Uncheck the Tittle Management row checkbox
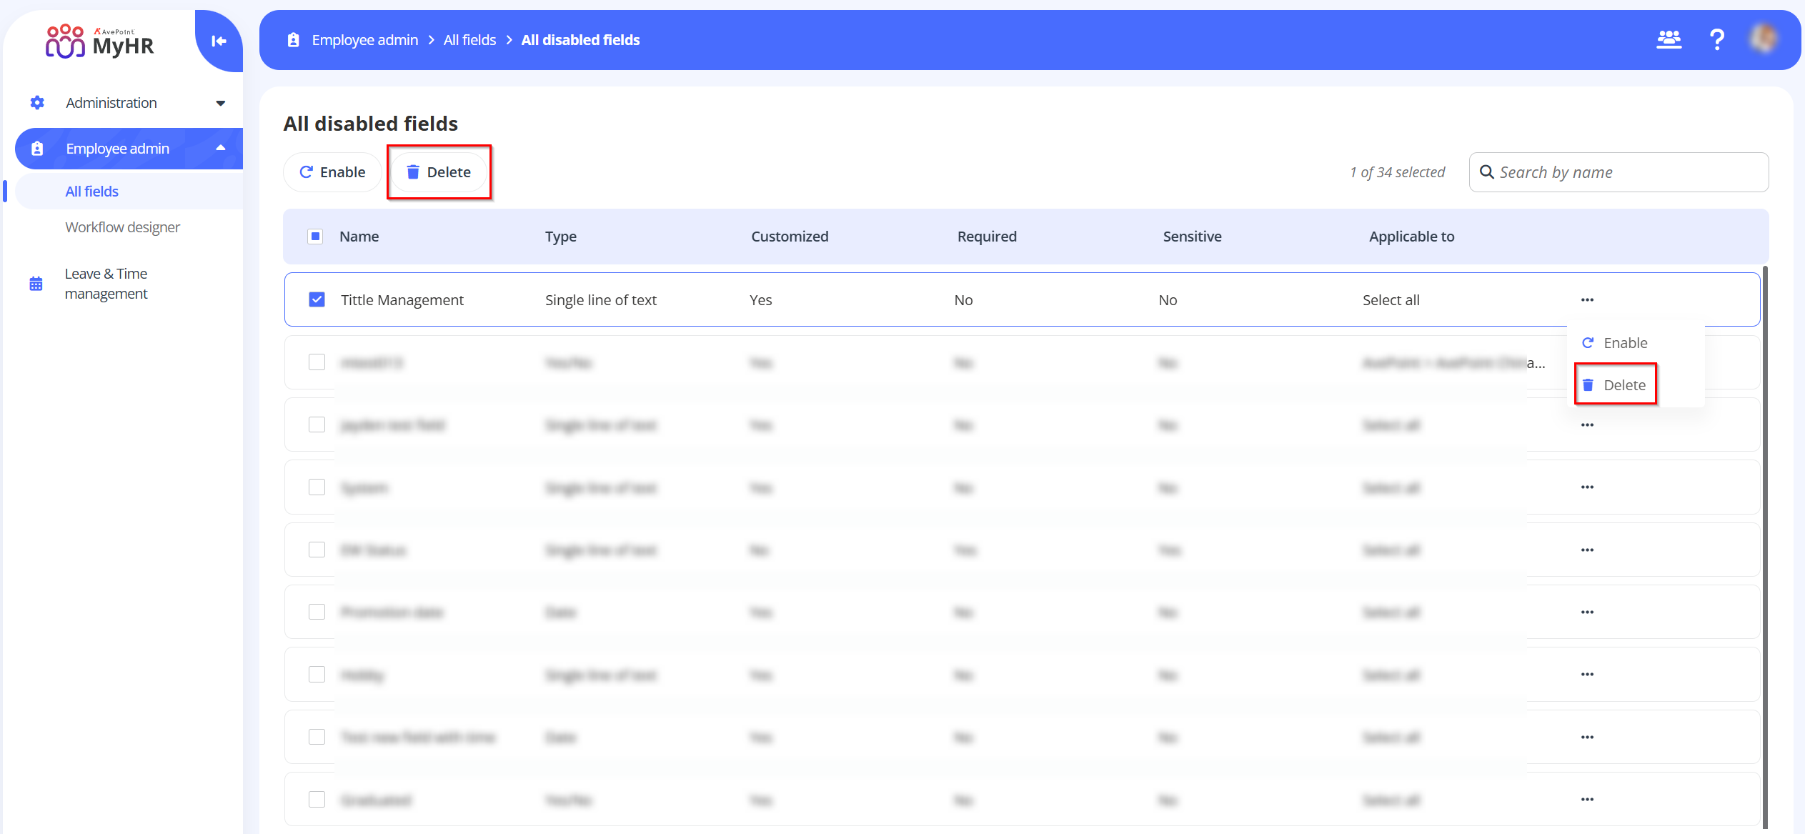 click(x=317, y=299)
